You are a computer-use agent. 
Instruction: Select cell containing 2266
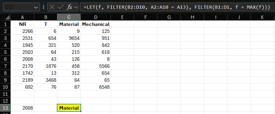(x=22, y=31)
